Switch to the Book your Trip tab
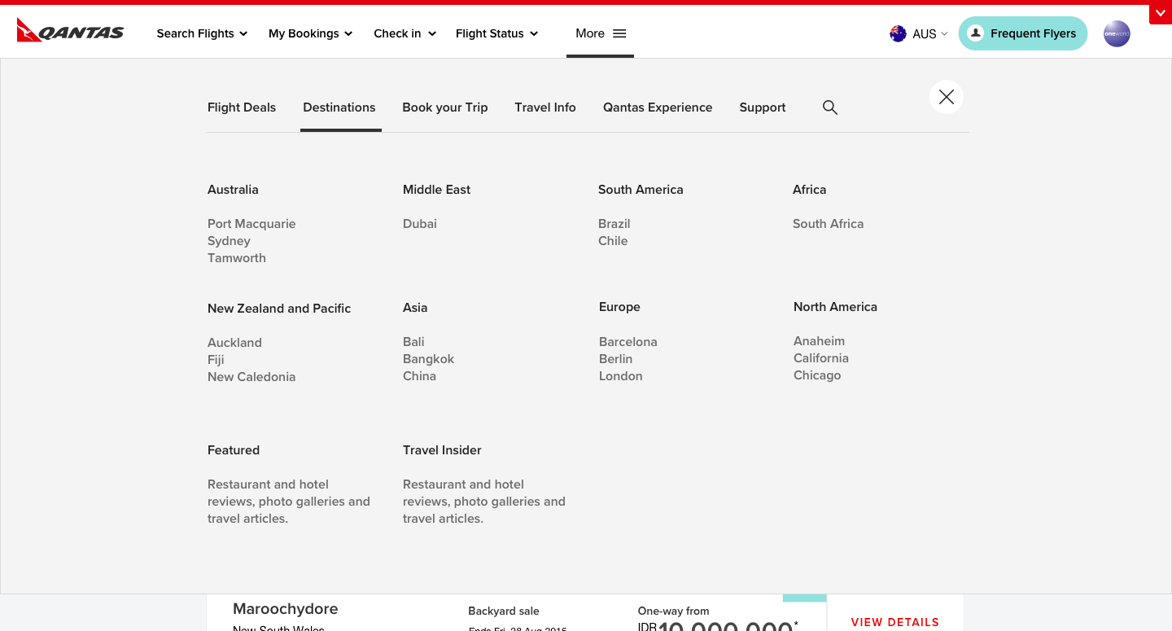Screen dimensions: 1172x631 [445, 107]
